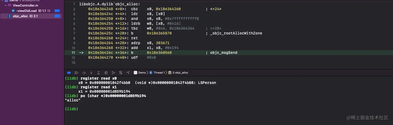The image size is (393, 125).
Task: Click the Simulate Location arrow icon
Action: coord(128,73)
